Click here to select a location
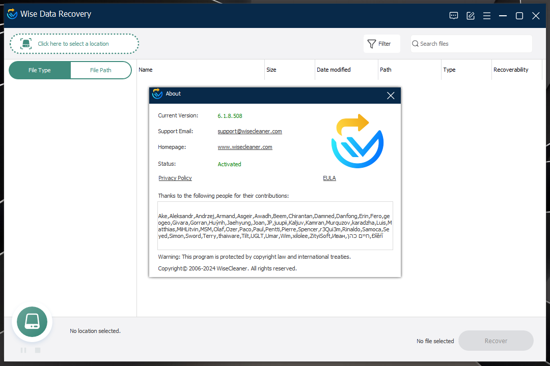This screenshot has height=366, width=550. 74,44
